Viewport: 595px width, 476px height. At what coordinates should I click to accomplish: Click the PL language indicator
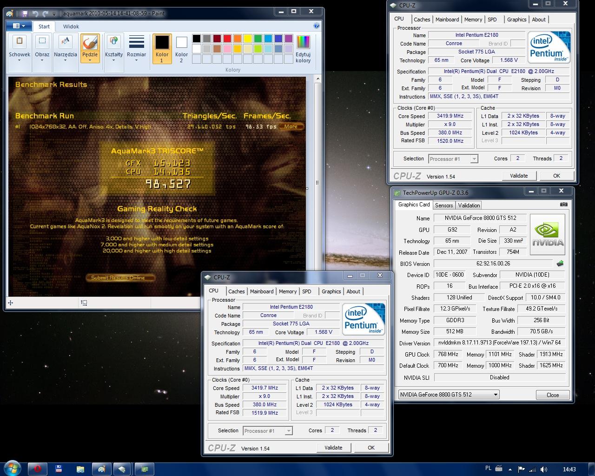488,469
